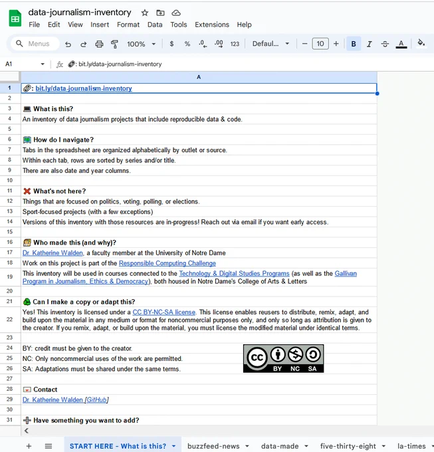The height and width of the screenshot is (452, 434).
Task: Print the spreadsheet
Action: point(99,44)
